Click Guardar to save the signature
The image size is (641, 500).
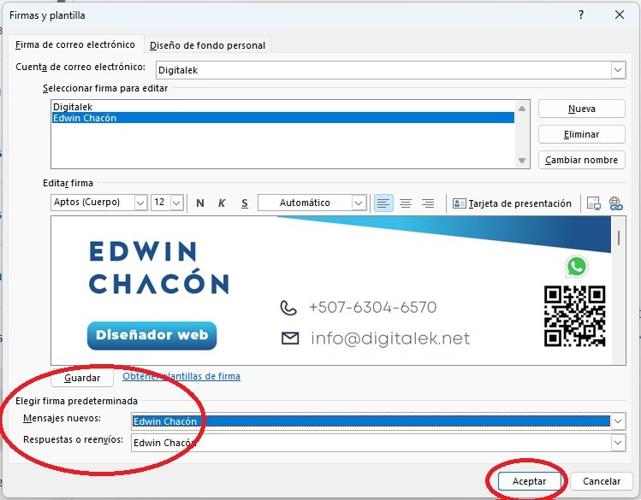82,378
